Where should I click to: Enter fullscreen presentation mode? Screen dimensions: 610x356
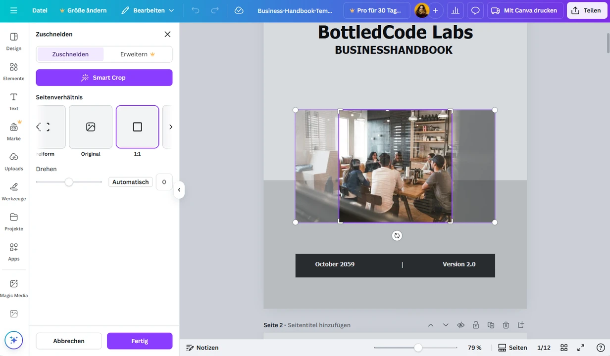[x=581, y=348]
